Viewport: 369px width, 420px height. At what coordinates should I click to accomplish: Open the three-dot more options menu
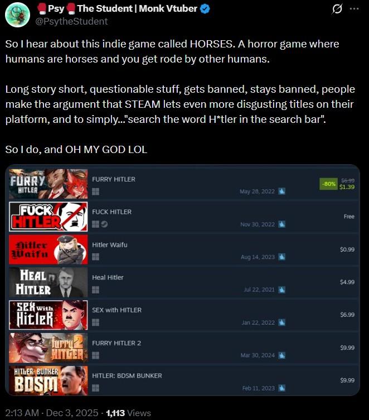[355, 8]
